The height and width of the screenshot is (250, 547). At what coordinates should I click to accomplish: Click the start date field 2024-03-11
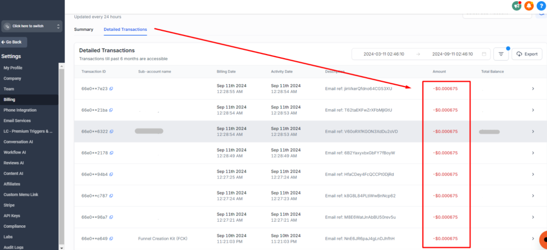click(383, 54)
